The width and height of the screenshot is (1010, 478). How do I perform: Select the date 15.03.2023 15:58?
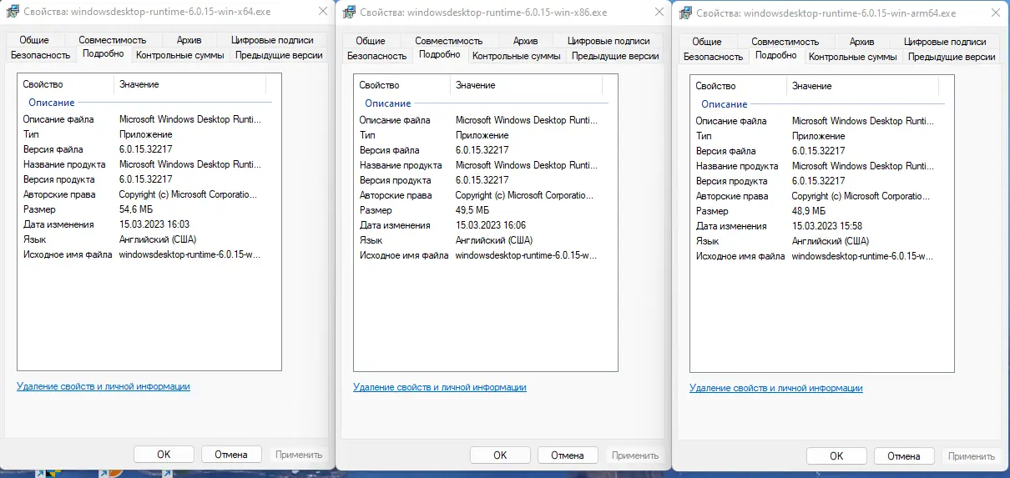click(x=827, y=226)
